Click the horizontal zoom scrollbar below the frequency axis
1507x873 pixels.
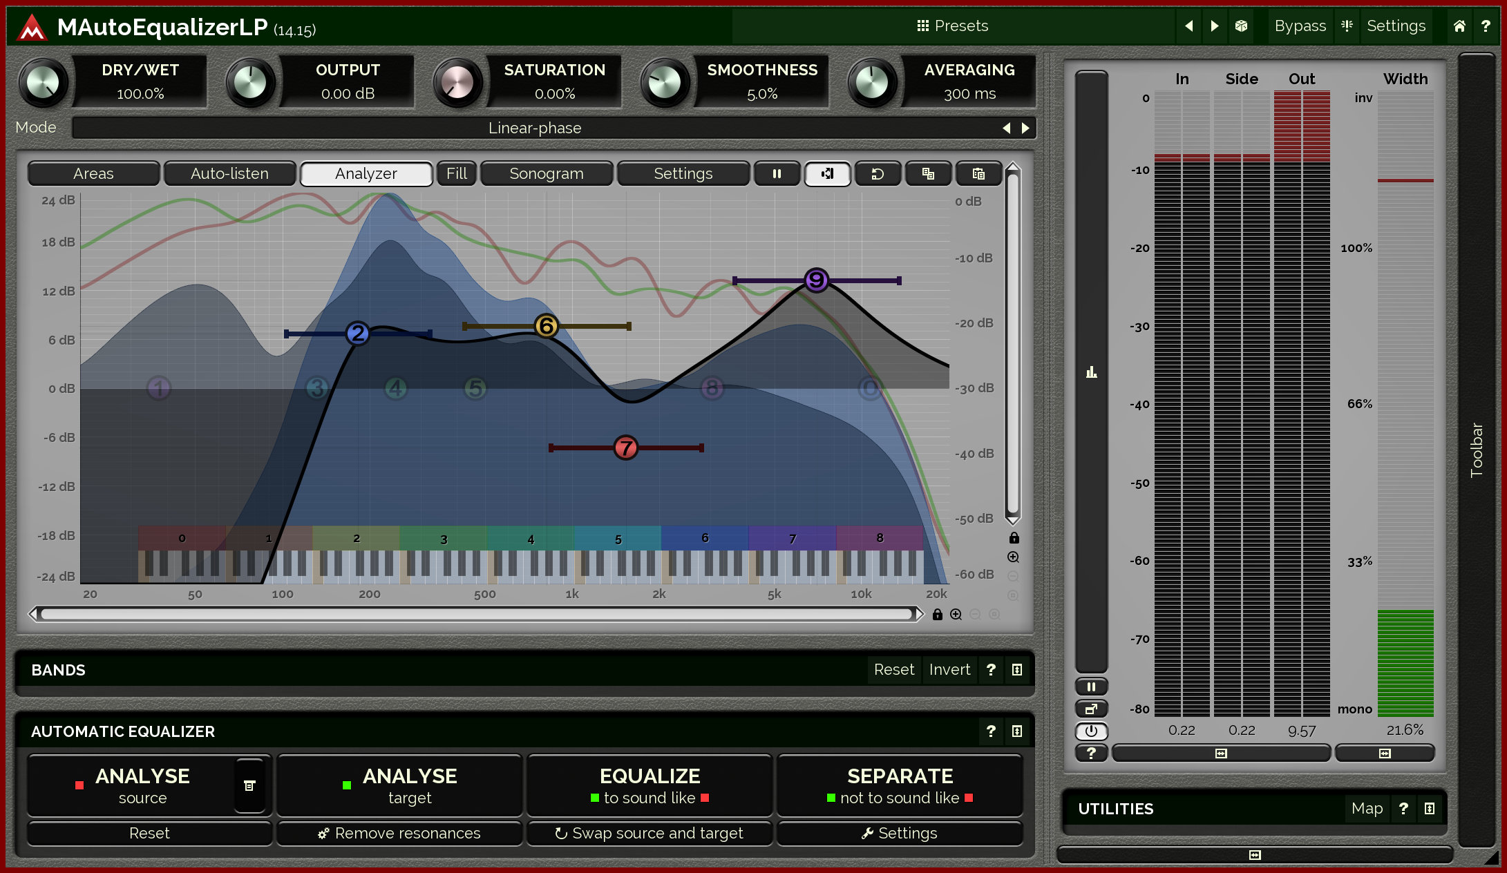click(477, 613)
